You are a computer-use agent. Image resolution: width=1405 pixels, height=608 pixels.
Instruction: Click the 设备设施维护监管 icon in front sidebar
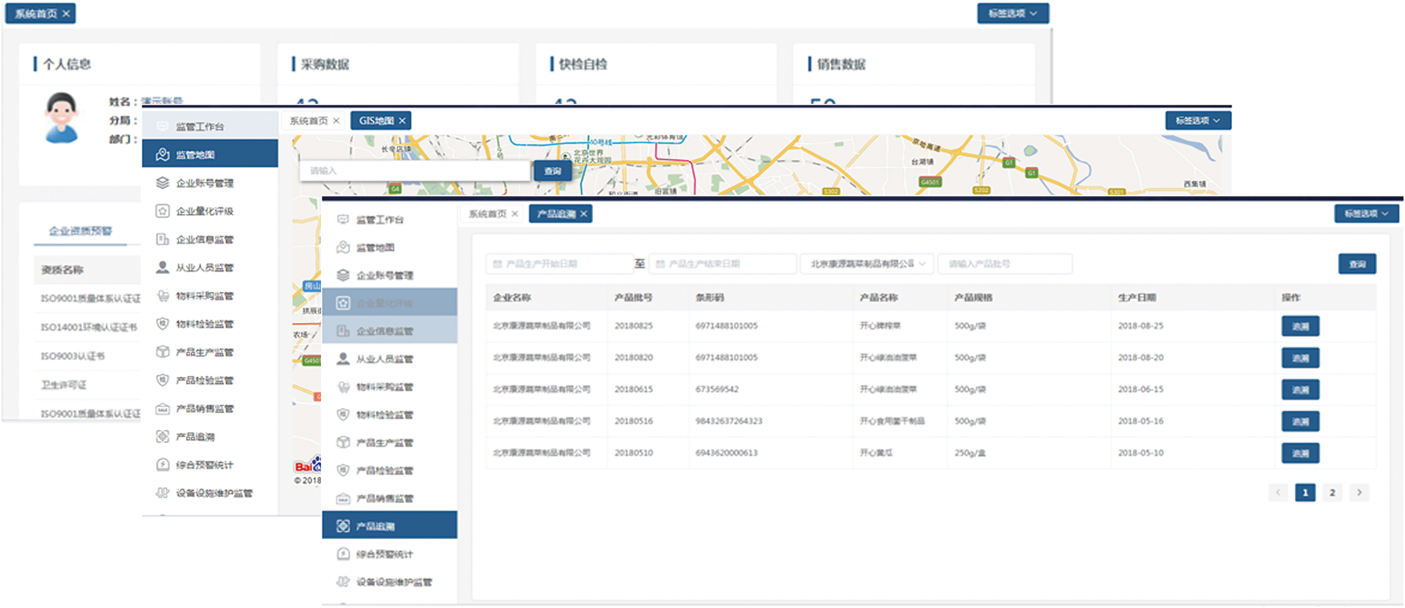pyautogui.click(x=343, y=581)
